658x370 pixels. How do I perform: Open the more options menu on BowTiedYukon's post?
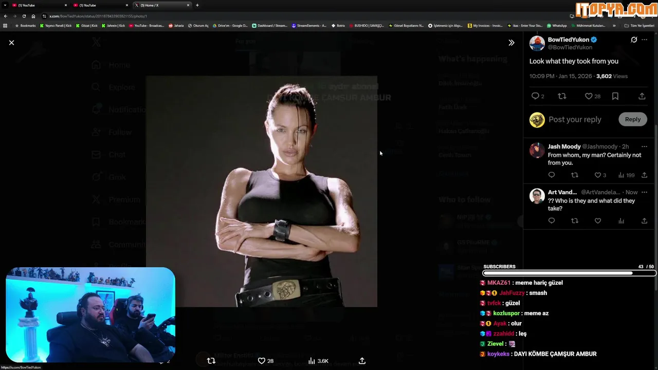644,40
